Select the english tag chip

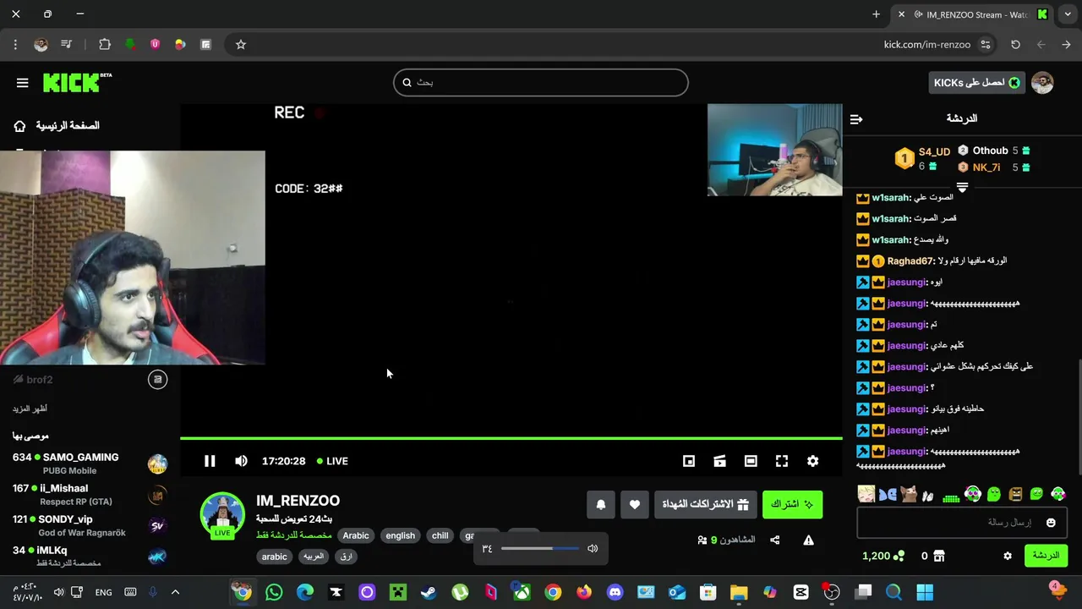401,535
